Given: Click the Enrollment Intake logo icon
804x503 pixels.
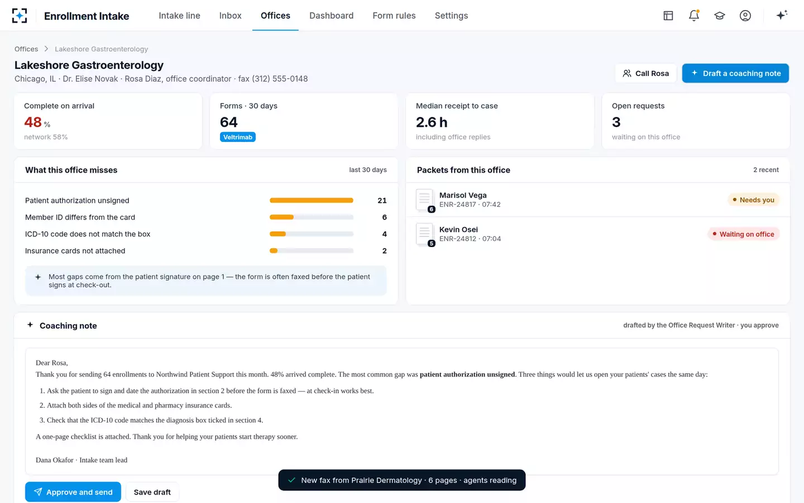Looking at the screenshot, I should tap(20, 16).
